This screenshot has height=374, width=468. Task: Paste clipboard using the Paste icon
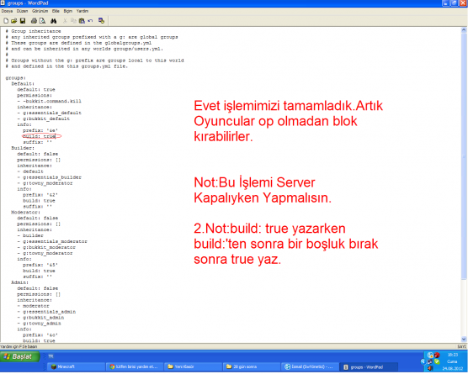click(82, 21)
